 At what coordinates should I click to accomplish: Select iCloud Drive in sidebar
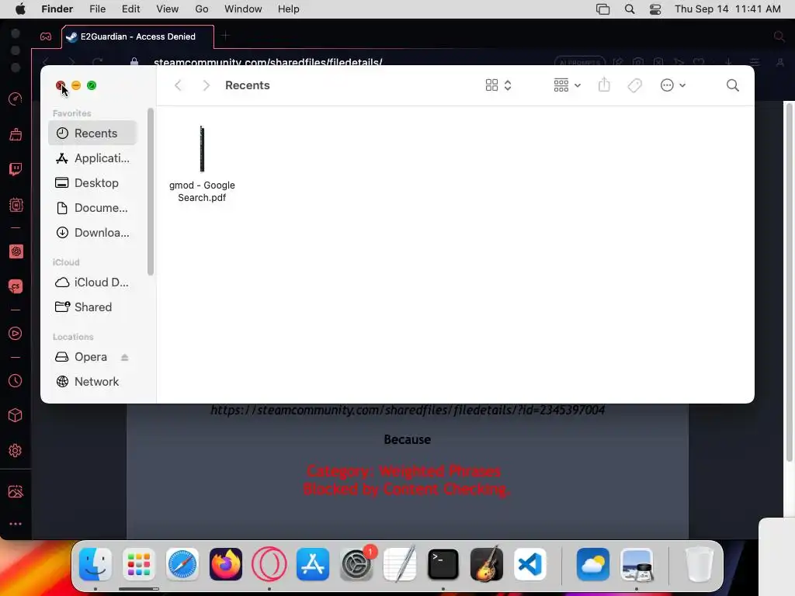click(93, 282)
